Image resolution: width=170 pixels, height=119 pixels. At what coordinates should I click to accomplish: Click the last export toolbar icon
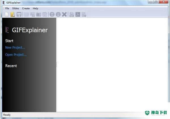(x=84, y=14)
